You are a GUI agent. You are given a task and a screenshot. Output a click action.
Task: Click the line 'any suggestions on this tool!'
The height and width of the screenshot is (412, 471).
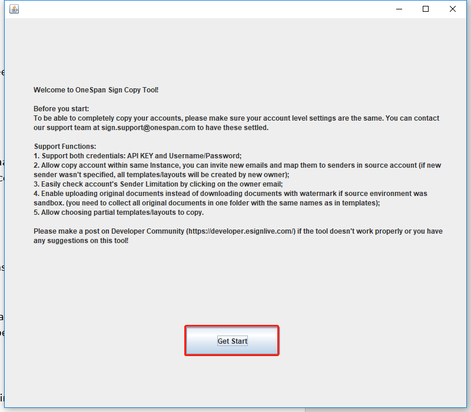tap(81, 241)
